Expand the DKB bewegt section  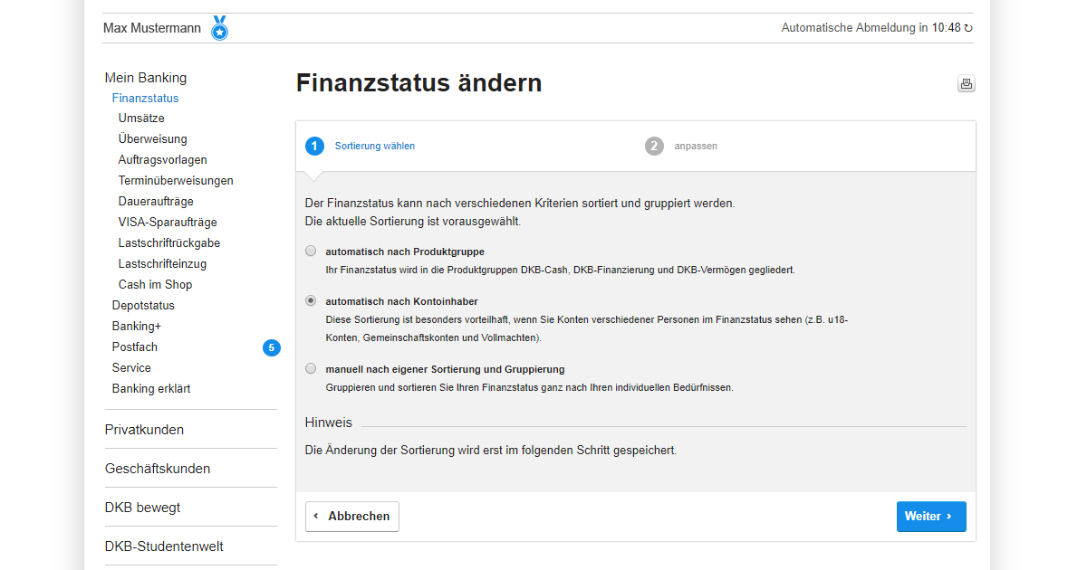click(142, 508)
